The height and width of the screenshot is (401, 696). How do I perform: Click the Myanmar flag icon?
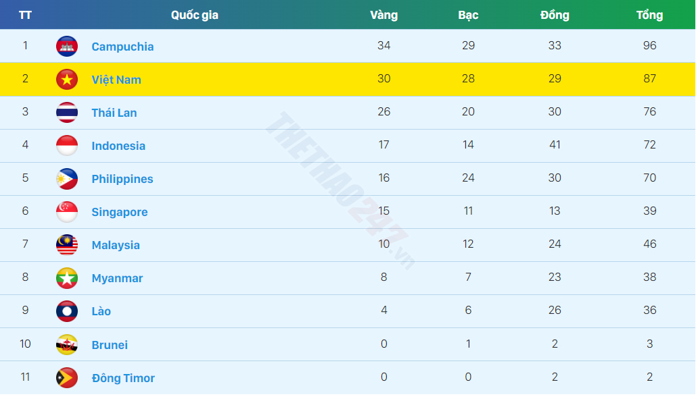click(x=67, y=278)
